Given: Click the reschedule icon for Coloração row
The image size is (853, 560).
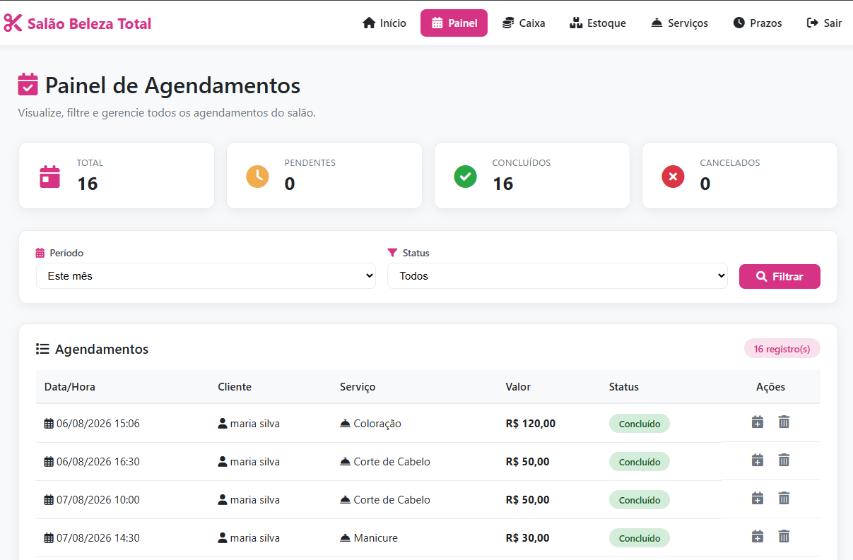Looking at the screenshot, I should coord(758,422).
